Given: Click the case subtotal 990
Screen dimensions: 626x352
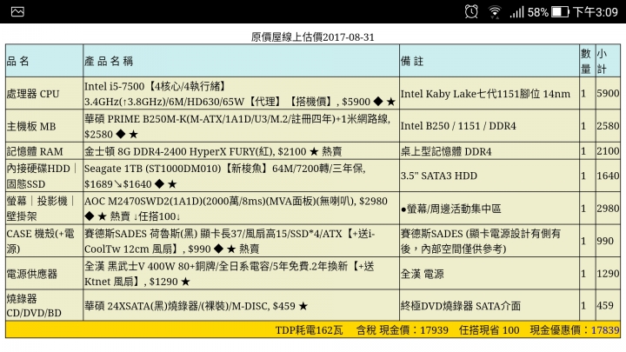Looking at the screenshot, I should 608,241.
